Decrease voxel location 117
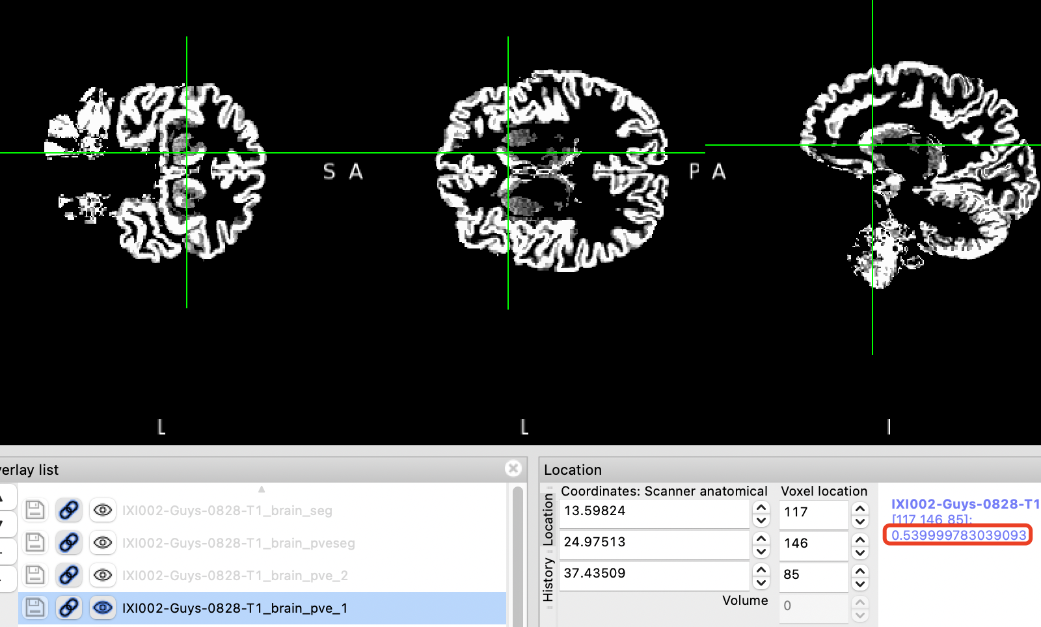The height and width of the screenshot is (627, 1041). [860, 521]
